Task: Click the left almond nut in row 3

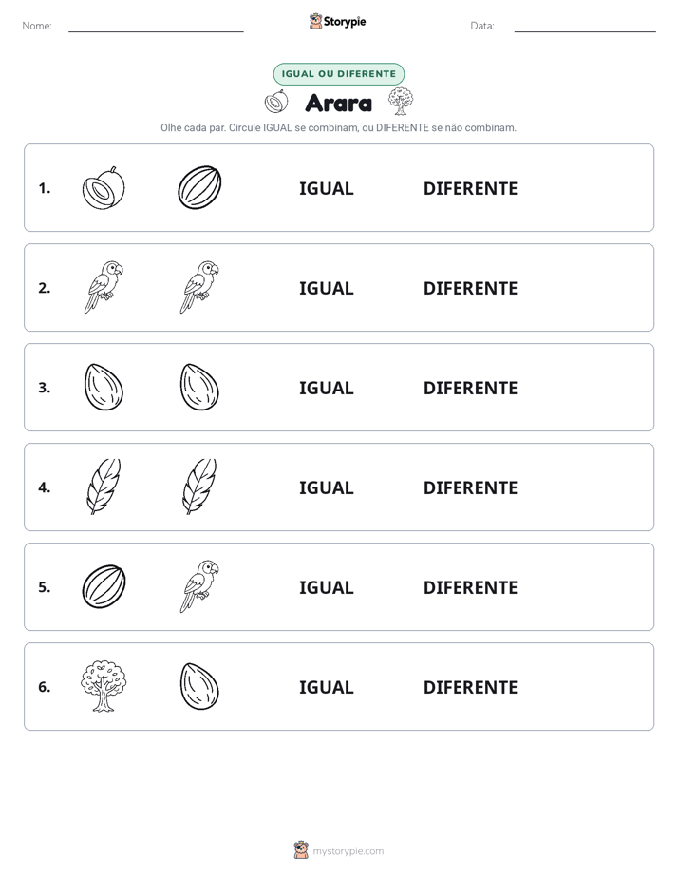Action: pyautogui.click(x=104, y=387)
